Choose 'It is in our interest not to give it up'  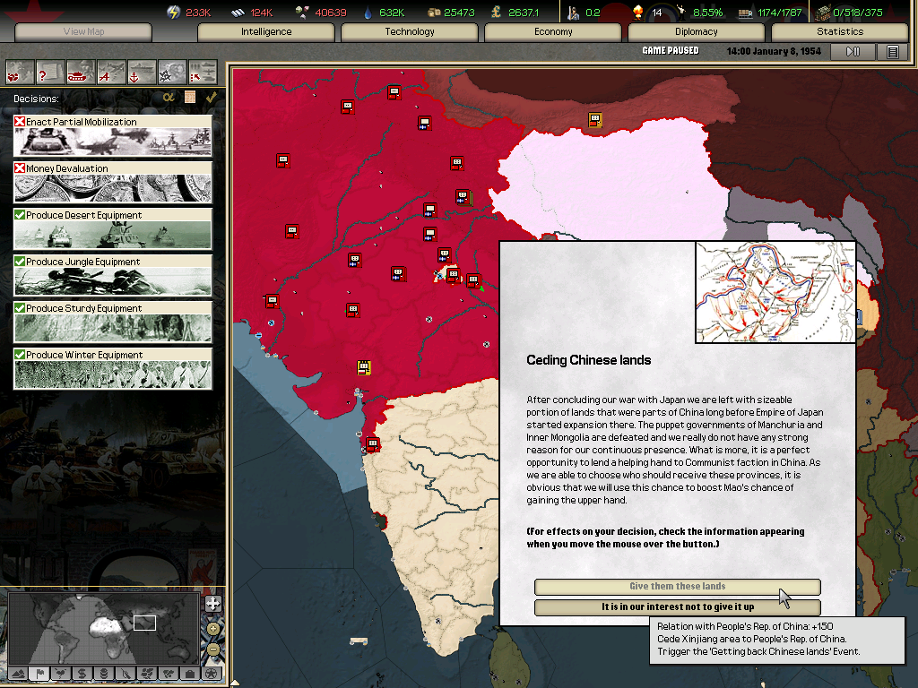pos(677,607)
